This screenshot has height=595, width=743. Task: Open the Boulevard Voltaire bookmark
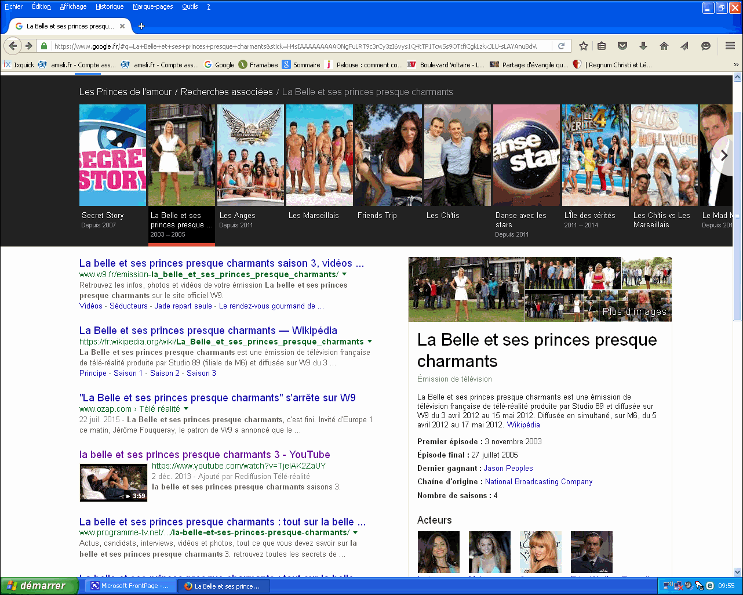coord(446,65)
